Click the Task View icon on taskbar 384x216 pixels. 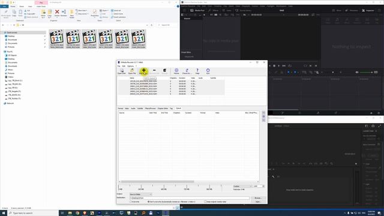62,213
